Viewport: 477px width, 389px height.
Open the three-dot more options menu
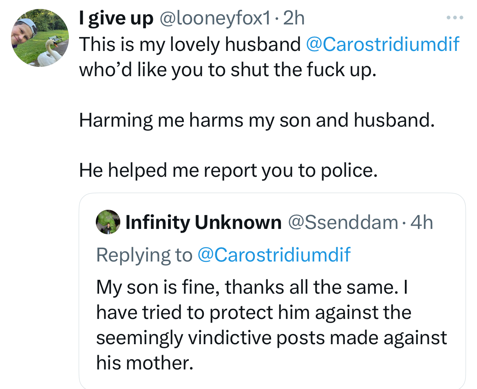[x=455, y=18]
